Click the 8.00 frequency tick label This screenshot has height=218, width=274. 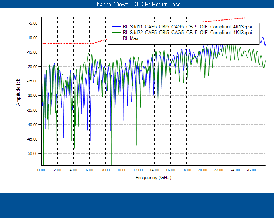pyautogui.click(x=106, y=170)
